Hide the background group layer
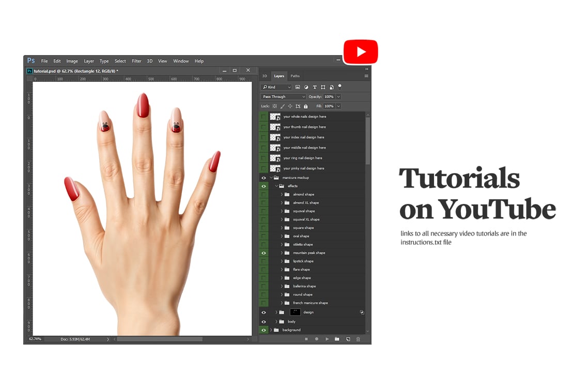The width and height of the screenshot is (588, 392). (x=264, y=330)
